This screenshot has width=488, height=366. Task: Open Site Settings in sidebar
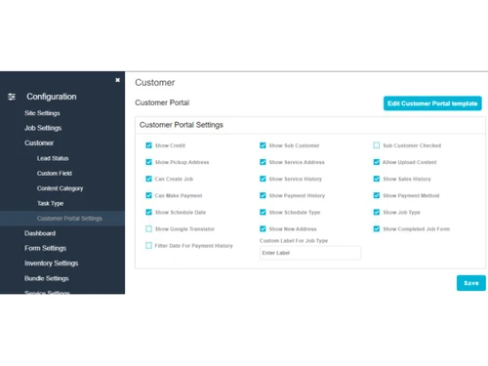[x=42, y=113]
